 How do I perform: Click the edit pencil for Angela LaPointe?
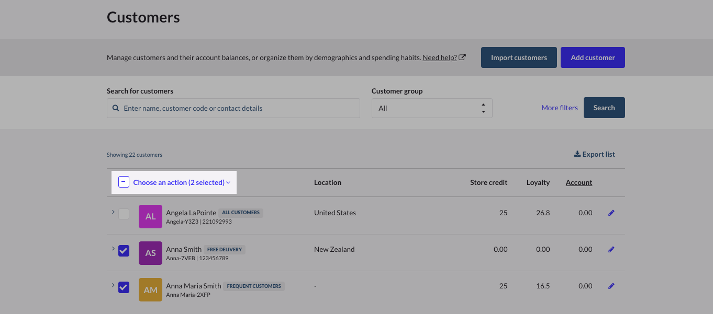tap(611, 213)
